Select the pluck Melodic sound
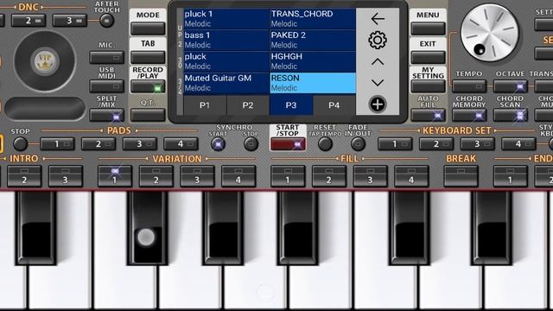This screenshot has height=311, width=553. (226, 61)
